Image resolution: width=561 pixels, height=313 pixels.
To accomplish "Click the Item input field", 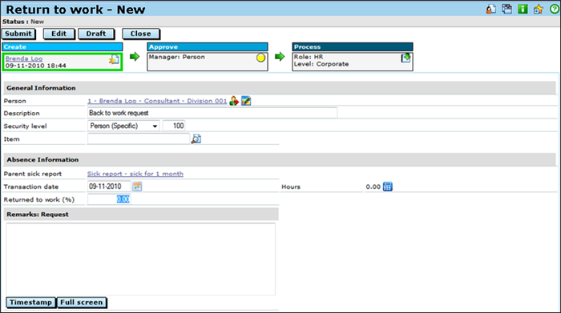I will click(139, 138).
